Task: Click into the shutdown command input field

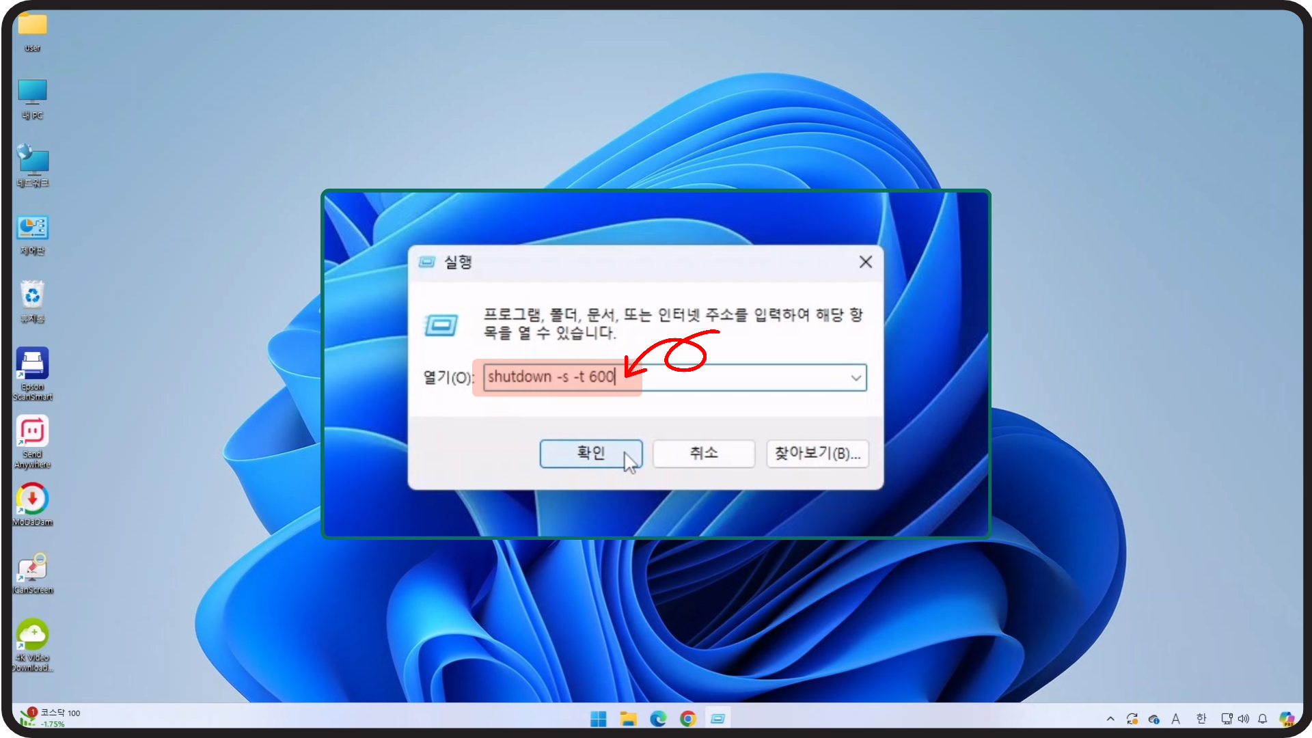Action: [717, 378]
